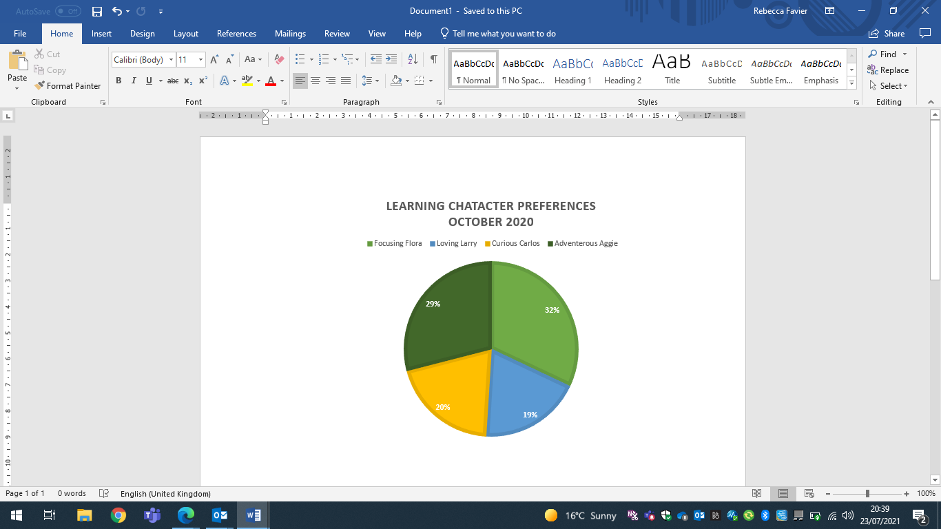Click the Save icon in title bar

97,12
